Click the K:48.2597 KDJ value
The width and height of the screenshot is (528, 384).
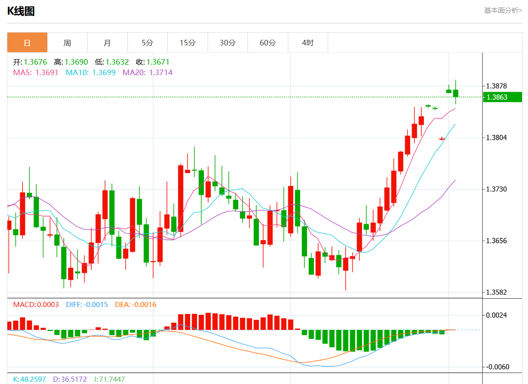point(30,379)
